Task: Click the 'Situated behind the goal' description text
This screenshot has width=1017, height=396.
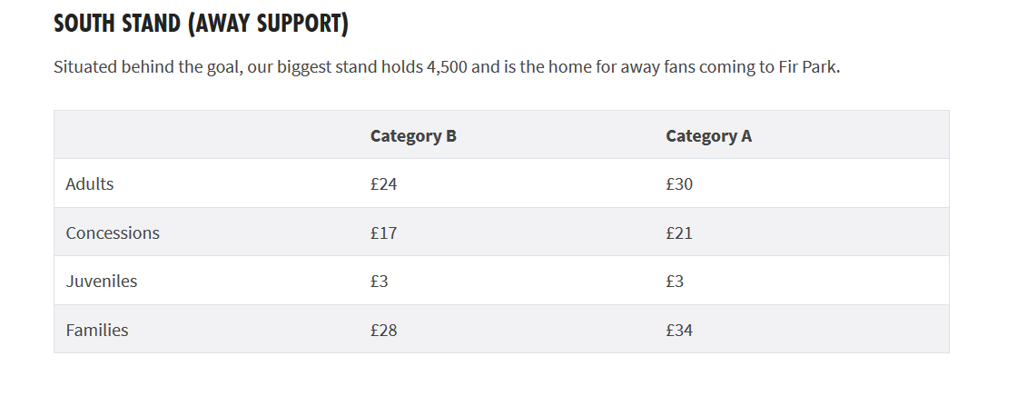Action: (x=149, y=67)
